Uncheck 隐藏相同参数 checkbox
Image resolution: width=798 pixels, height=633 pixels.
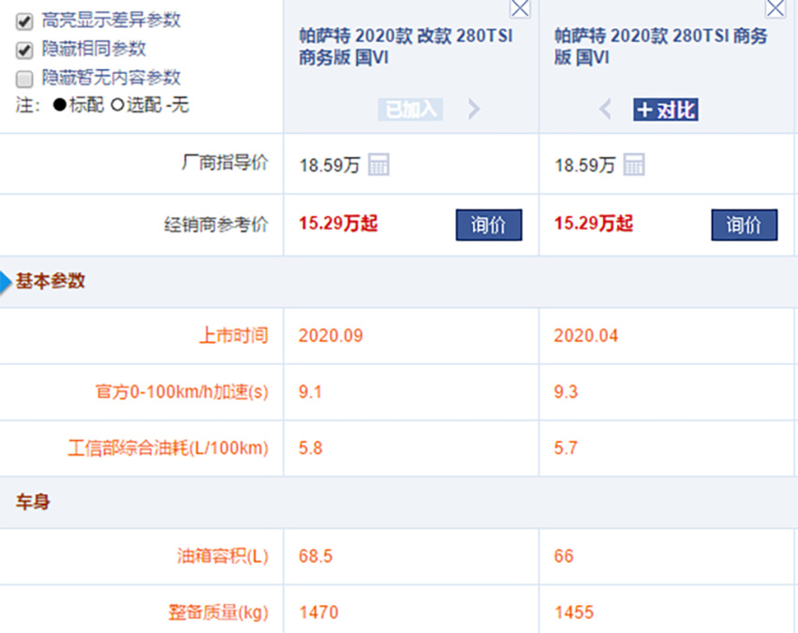24,51
